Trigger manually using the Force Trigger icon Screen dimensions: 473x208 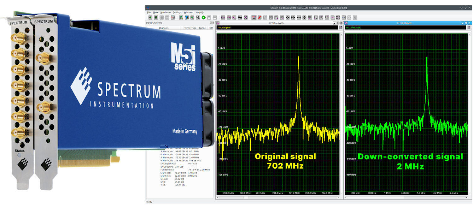(167, 18)
